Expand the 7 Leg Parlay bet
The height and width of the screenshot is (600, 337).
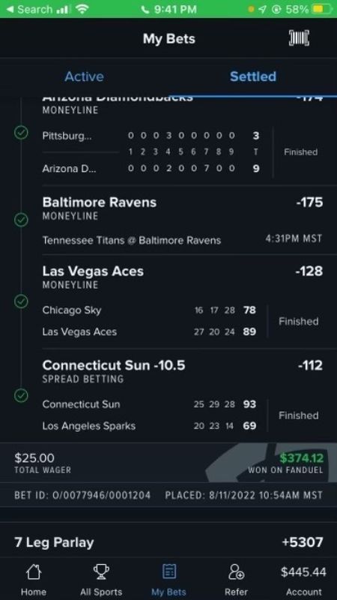tap(168, 542)
